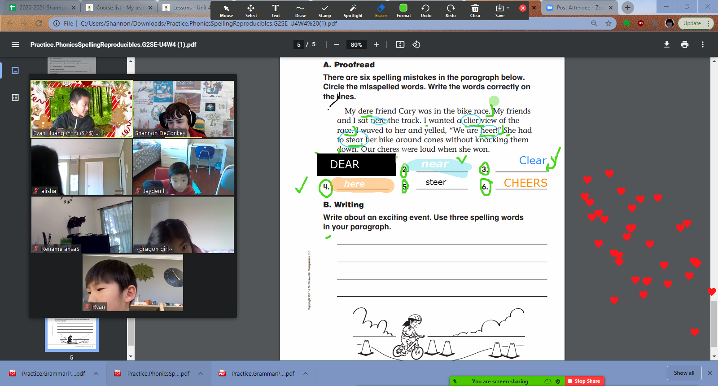This screenshot has height=386, width=718.
Task: Redo the annotation
Action: (x=451, y=11)
